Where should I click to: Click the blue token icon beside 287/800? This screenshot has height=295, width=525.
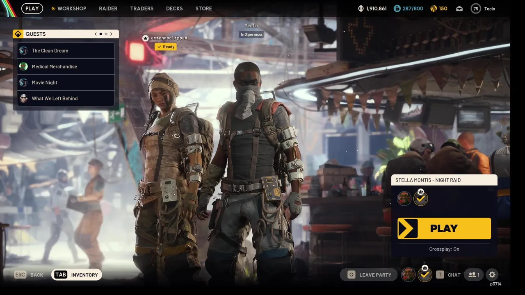(x=397, y=8)
